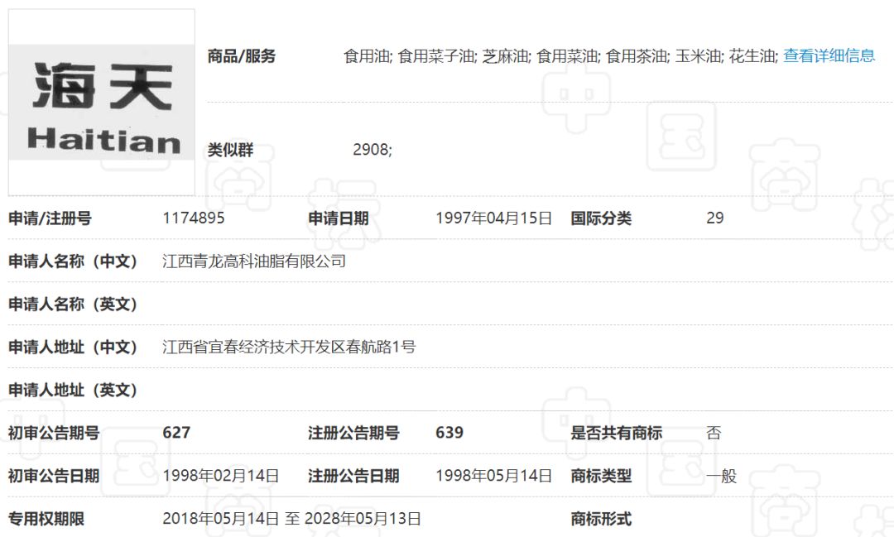Select preliminary announcement date 1998年02月14日
This screenshot has width=894, height=537.
pyautogui.click(x=221, y=476)
